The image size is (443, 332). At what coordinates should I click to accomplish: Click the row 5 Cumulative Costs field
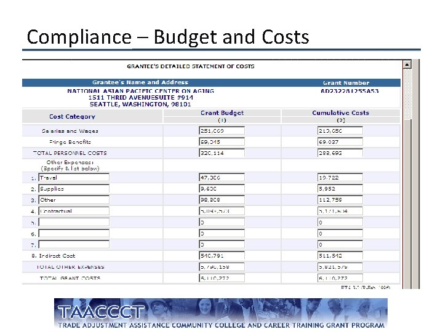340,222
